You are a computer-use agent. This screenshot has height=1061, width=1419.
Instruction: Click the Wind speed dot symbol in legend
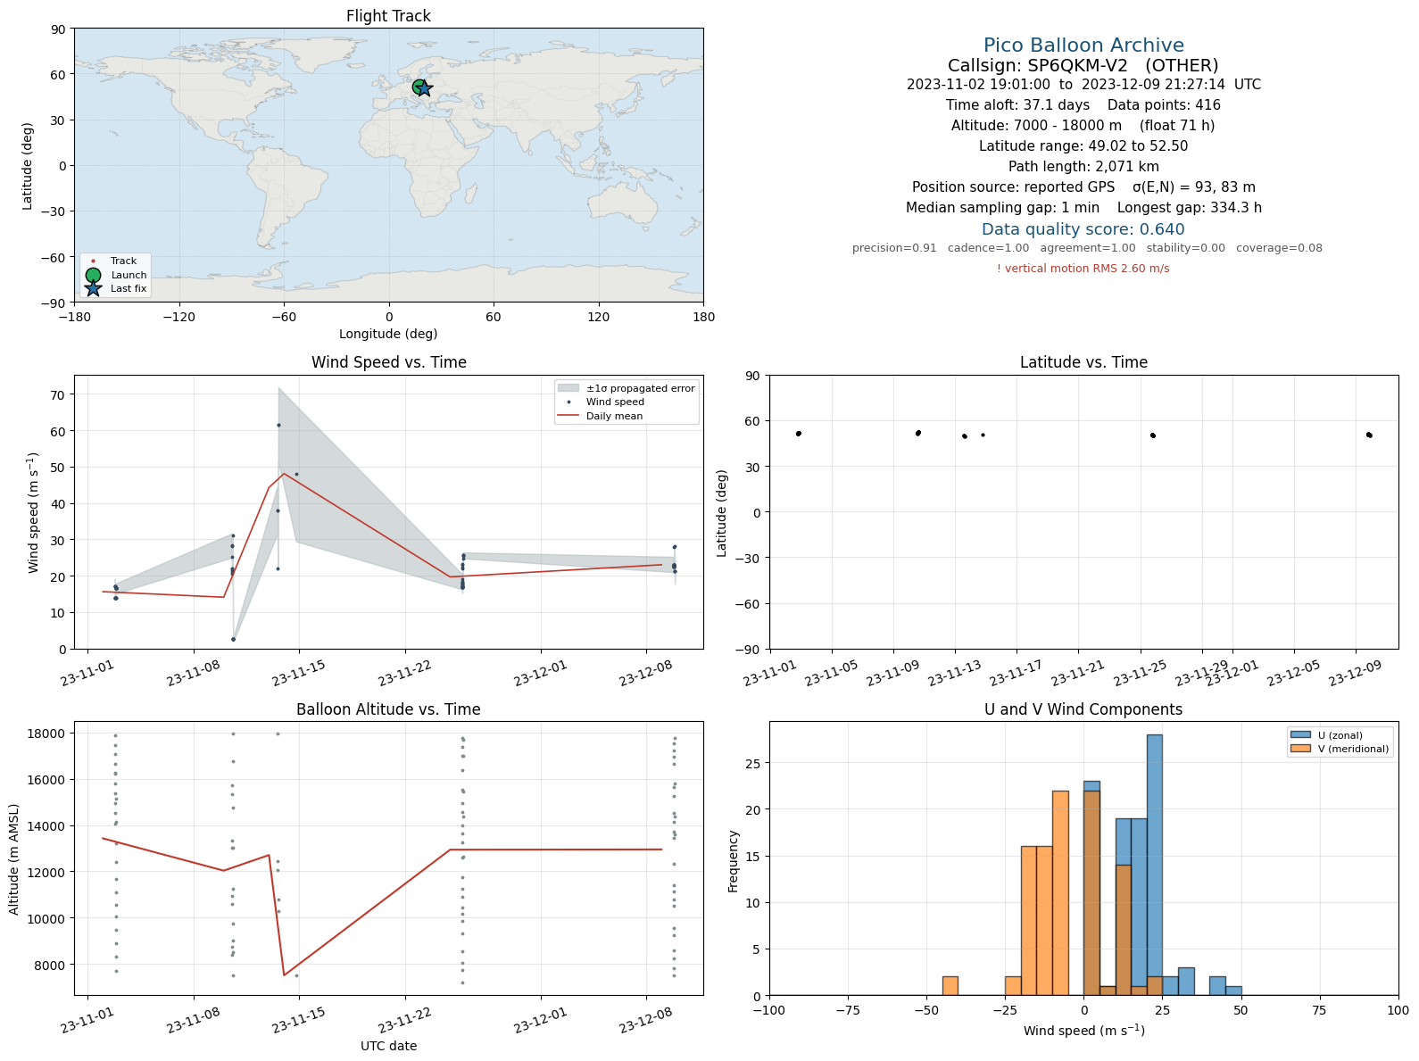point(568,402)
